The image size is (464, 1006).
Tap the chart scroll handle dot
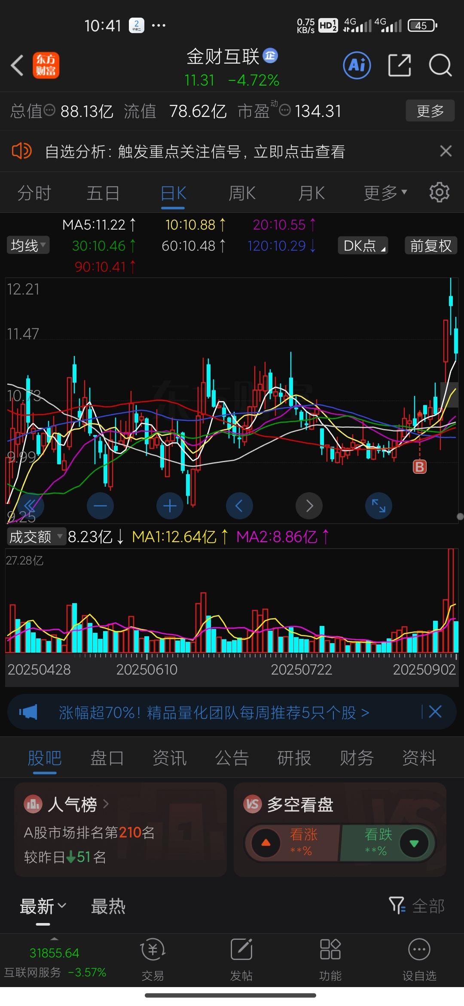click(x=460, y=516)
